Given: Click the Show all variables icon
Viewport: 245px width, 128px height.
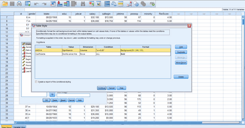Looking at the screenshot, I should [143, 4].
